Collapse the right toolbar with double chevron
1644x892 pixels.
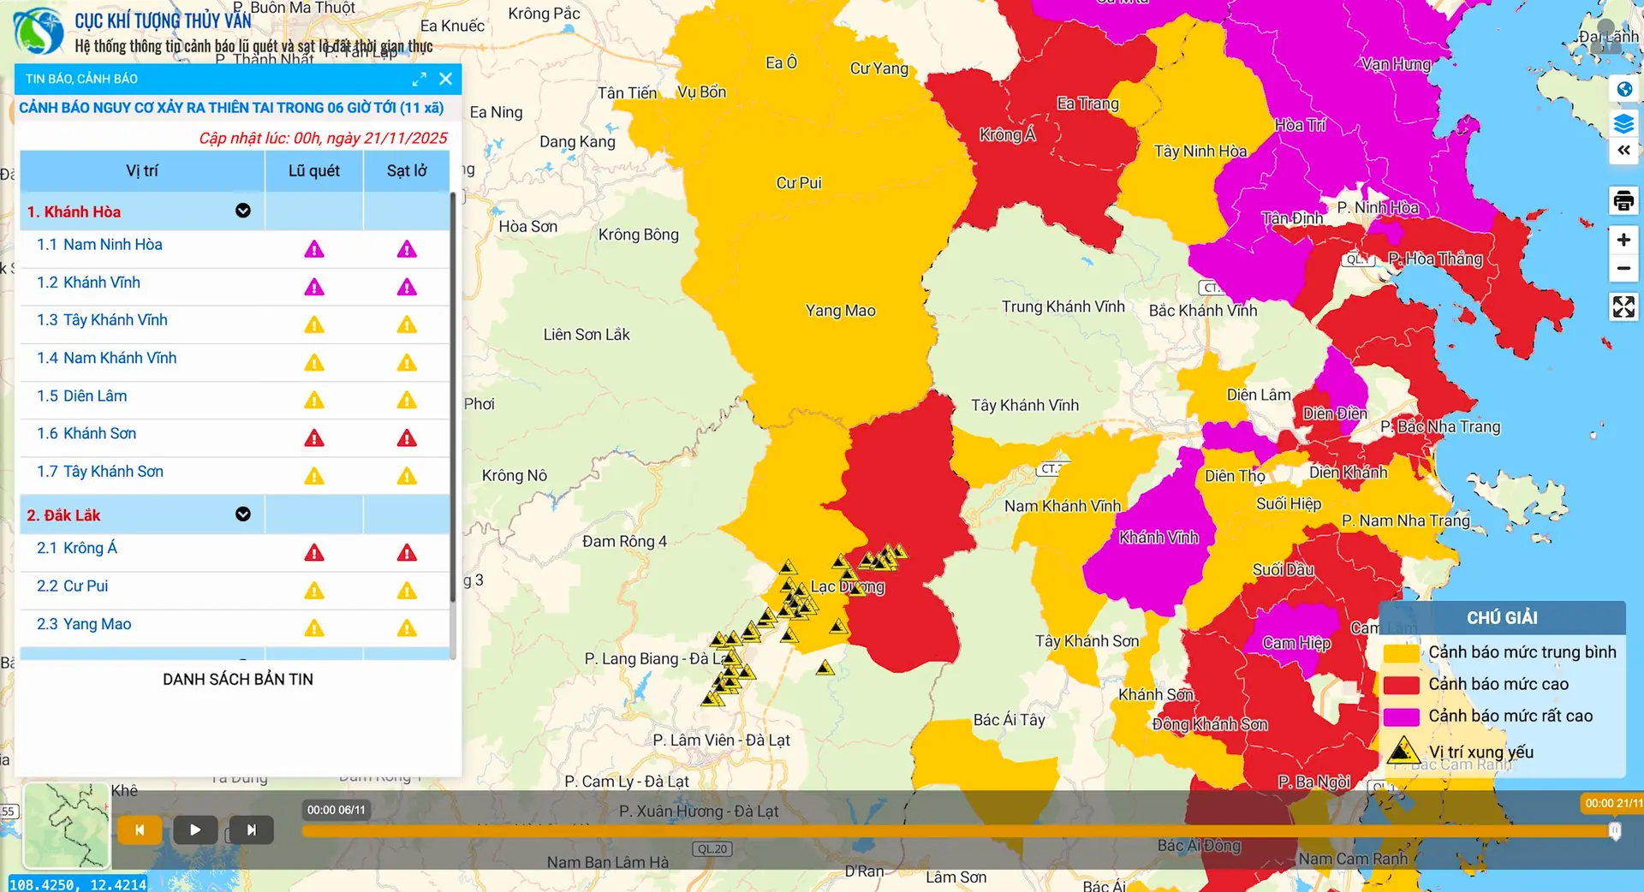(x=1623, y=151)
